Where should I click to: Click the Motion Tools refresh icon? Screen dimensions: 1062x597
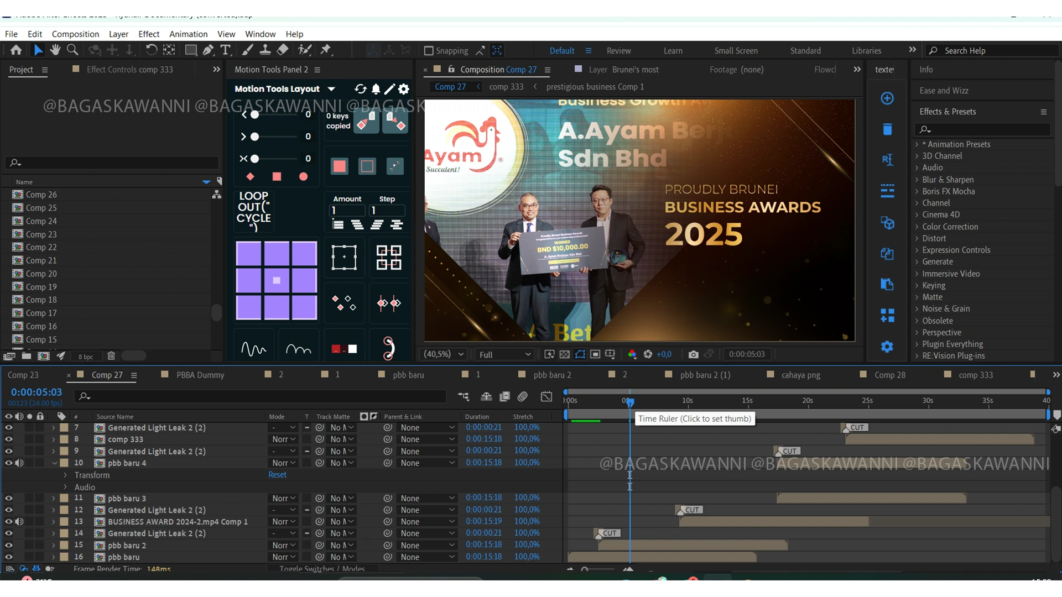tap(361, 89)
